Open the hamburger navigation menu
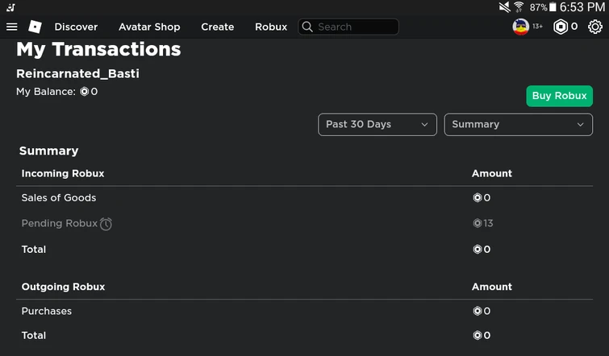 [x=11, y=27]
